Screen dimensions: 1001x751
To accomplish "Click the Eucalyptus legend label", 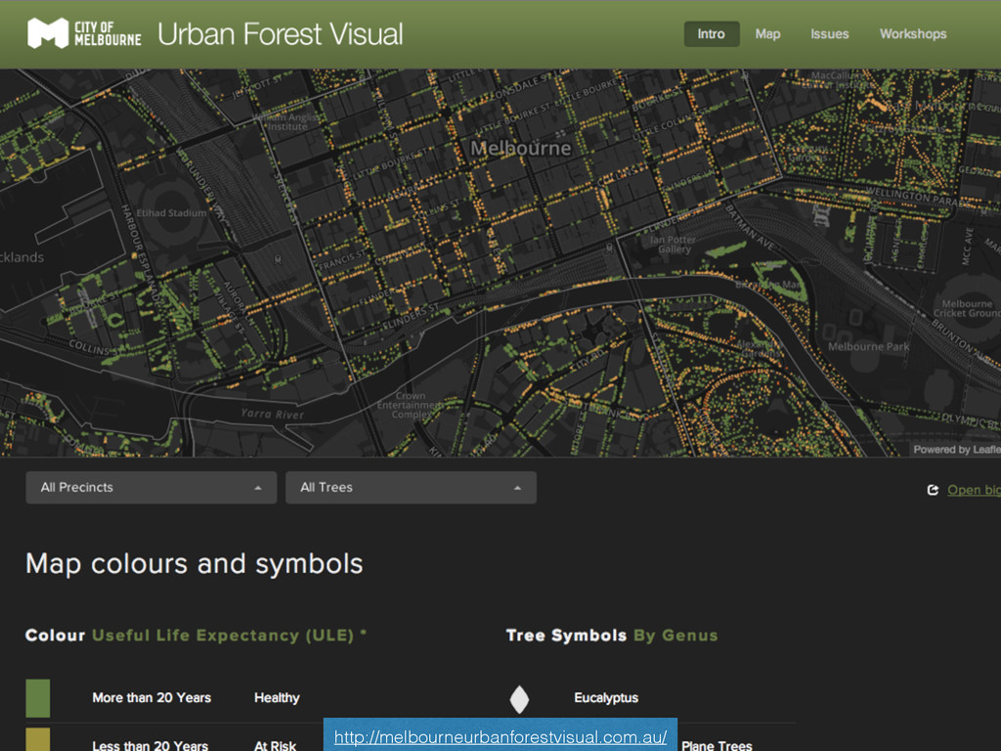I will [x=606, y=698].
